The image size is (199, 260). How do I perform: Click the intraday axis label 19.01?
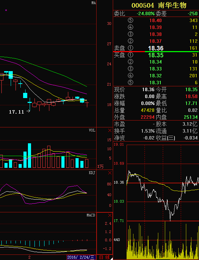click(119, 144)
